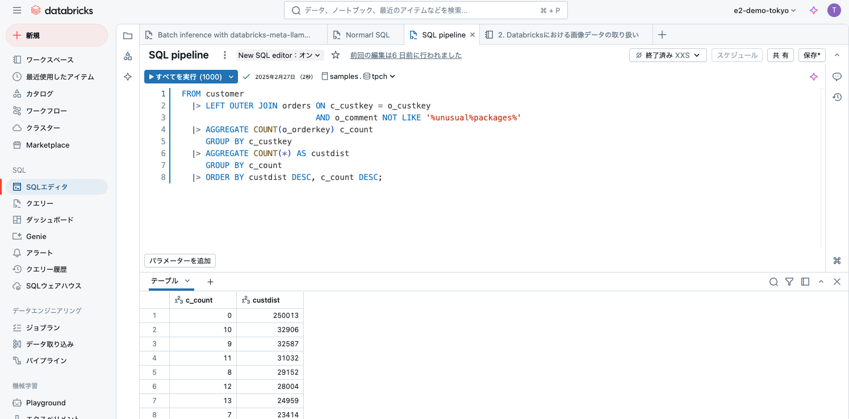The width and height of the screenshot is (849, 419).
Task: Run all with すべてを実行 (1000)
Action: [x=185, y=77]
